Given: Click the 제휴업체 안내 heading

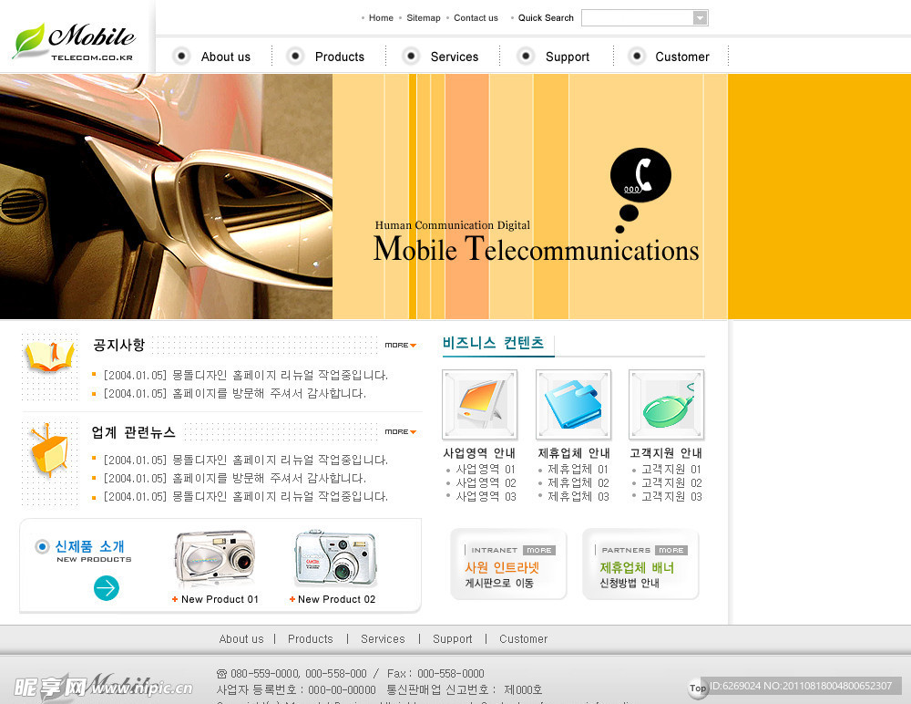Looking at the screenshot, I should pos(573,453).
